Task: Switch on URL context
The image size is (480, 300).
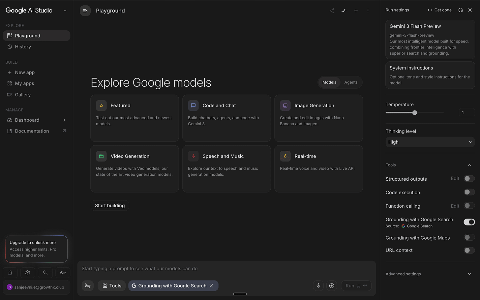Action: pos(469,250)
